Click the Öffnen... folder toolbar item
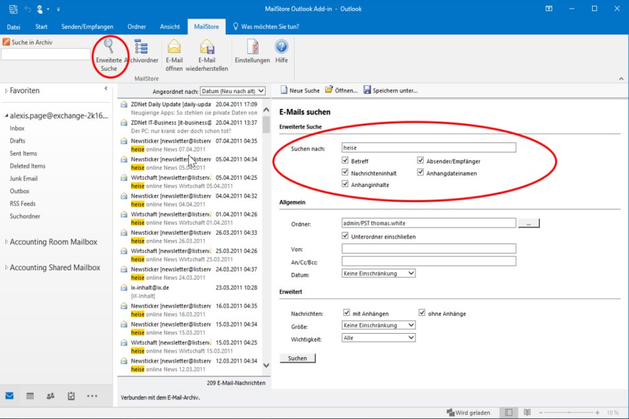Viewport: 629px width, 419px height. click(x=341, y=91)
